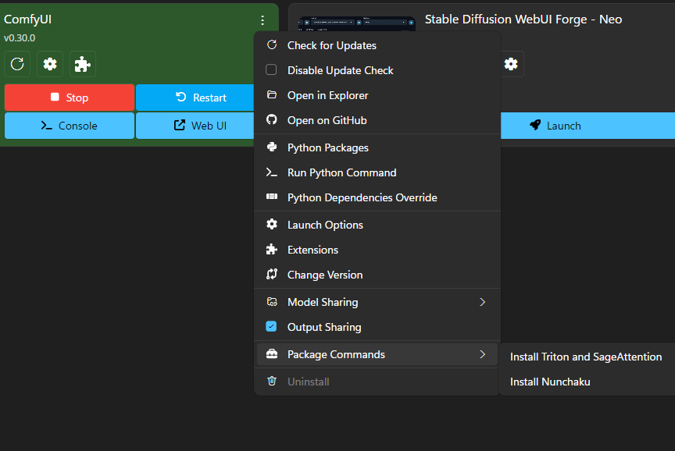Open Python Dependencies Override entry
The height and width of the screenshot is (451, 675).
(x=377, y=197)
